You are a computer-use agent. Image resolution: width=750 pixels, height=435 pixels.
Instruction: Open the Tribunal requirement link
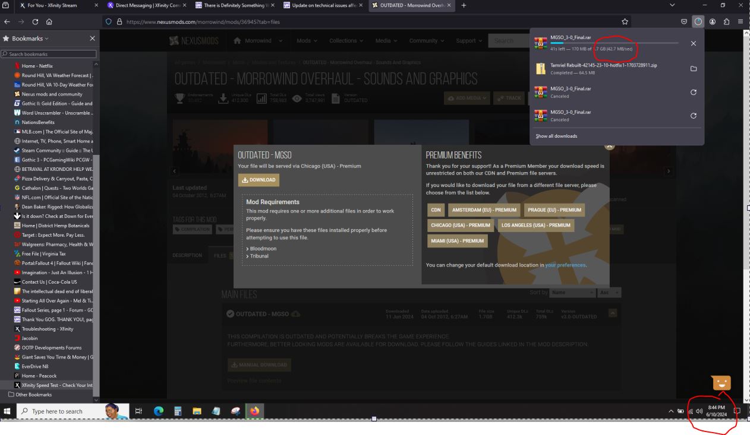(259, 256)
